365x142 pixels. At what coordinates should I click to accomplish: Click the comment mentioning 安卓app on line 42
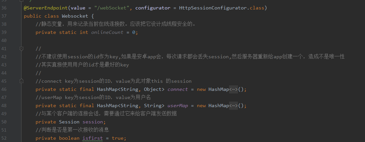tap(190, 57)
